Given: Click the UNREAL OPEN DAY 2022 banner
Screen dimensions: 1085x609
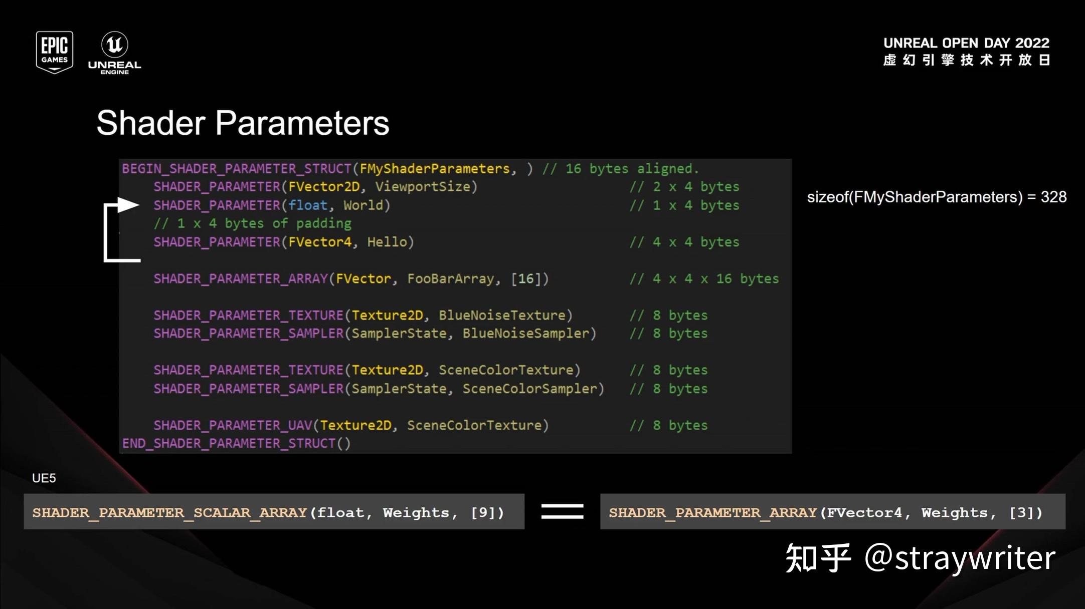Looking at the screenshot, I should (968, 43).
